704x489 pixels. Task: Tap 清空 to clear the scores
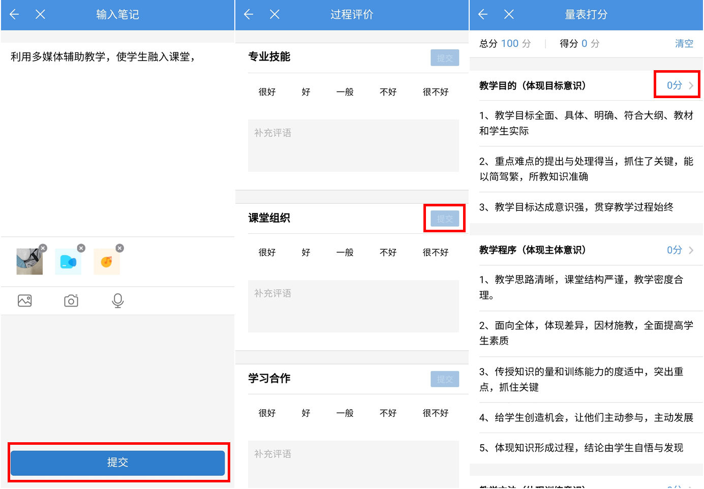[684, 44]
